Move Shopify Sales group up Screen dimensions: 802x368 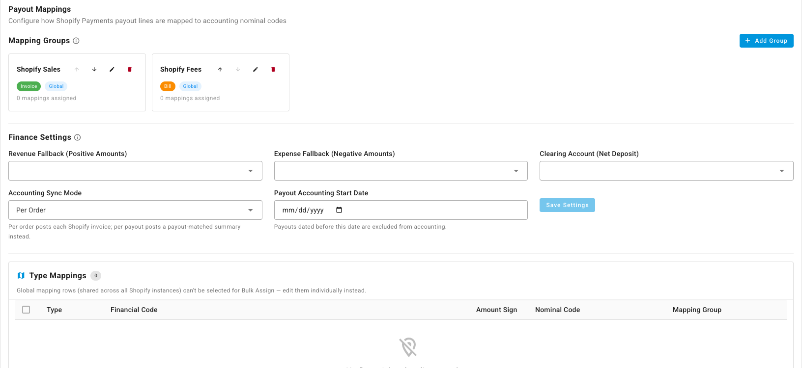click(77, 69)
